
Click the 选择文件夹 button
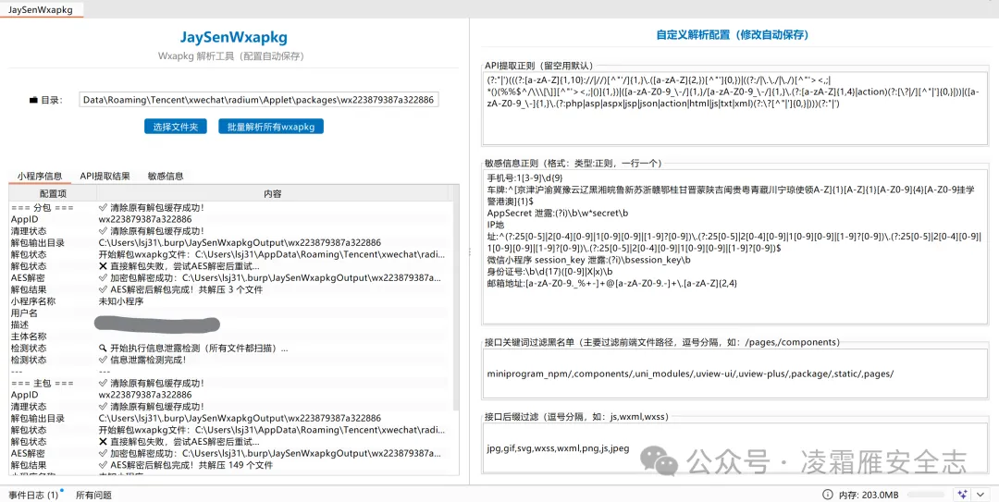175,127
